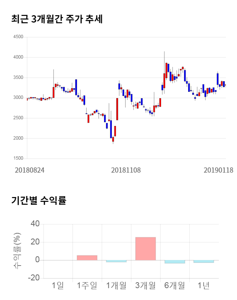
Task: Click the '40' label on return axis
Action: [x=35, y=224]
